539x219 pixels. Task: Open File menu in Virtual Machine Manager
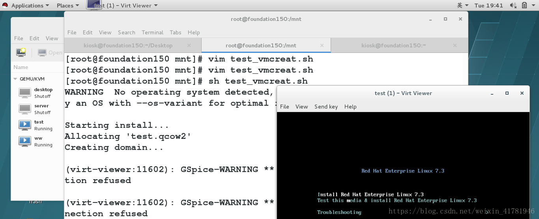[x=19, y=38]
